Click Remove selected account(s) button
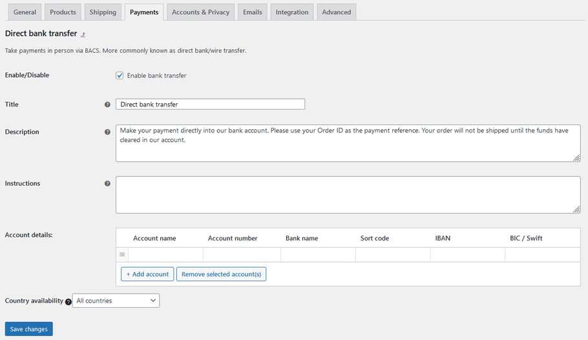This screenshot has height=340, width=588. [221, 274]
